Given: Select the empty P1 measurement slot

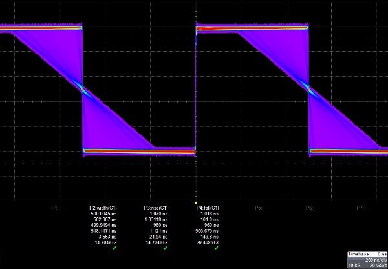Looking at the screenshot, I should tap(58, 208).
